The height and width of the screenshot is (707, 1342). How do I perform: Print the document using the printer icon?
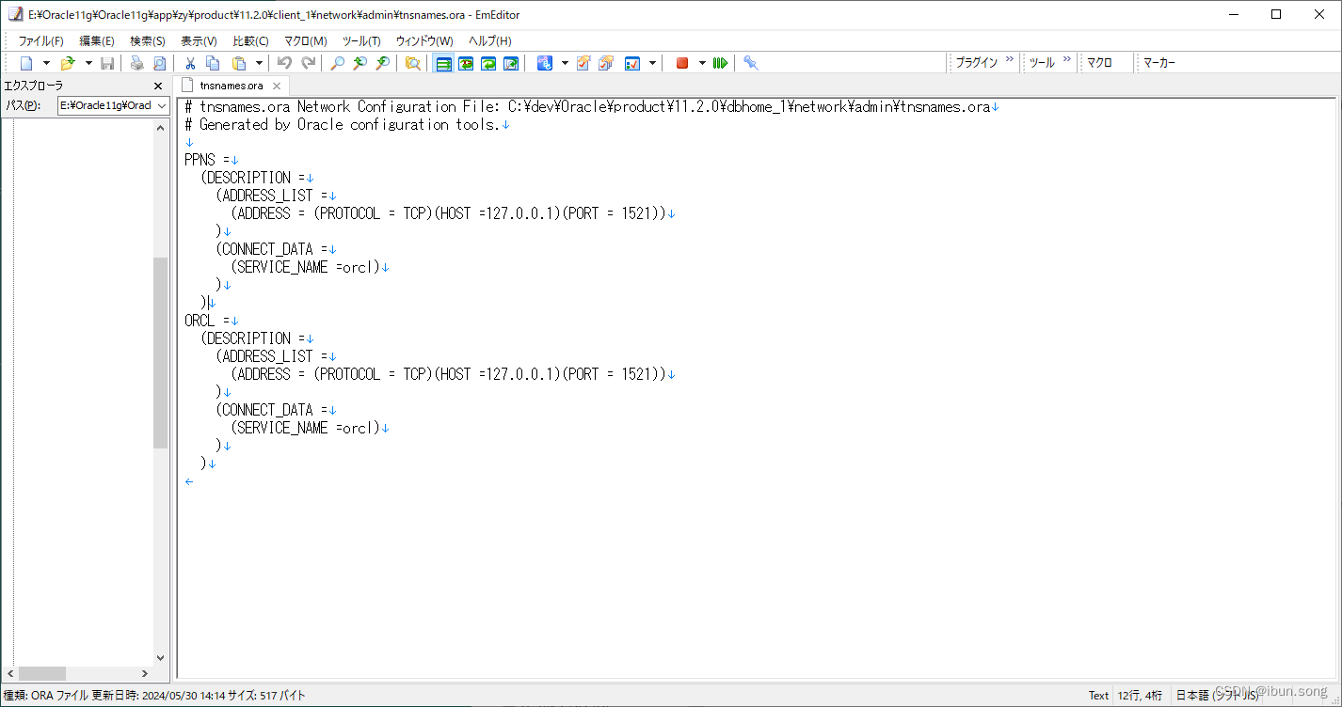pyautogui.click(x=137, y=63)
